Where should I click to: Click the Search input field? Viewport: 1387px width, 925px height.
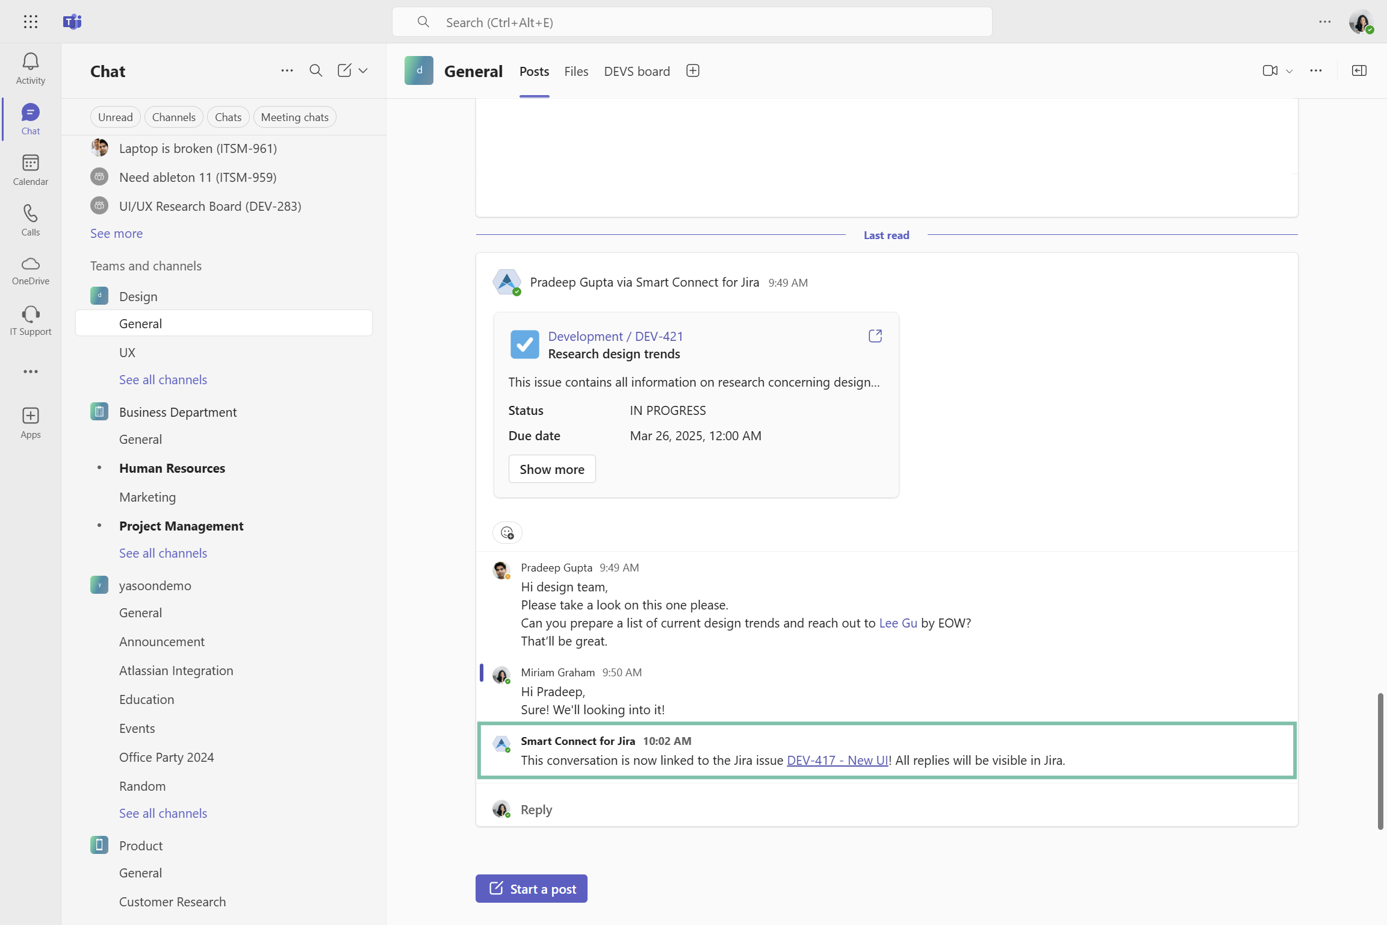point(692,22)
